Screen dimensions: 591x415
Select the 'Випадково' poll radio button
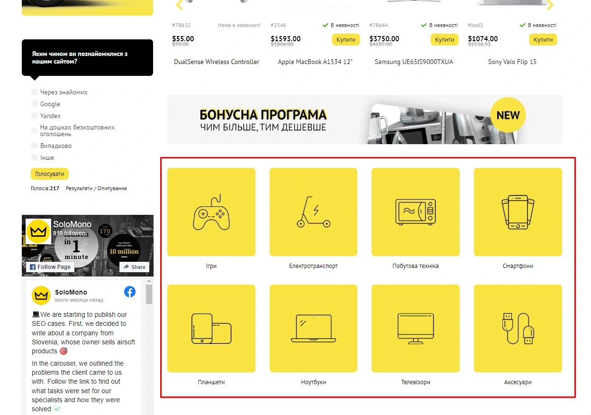34,146
